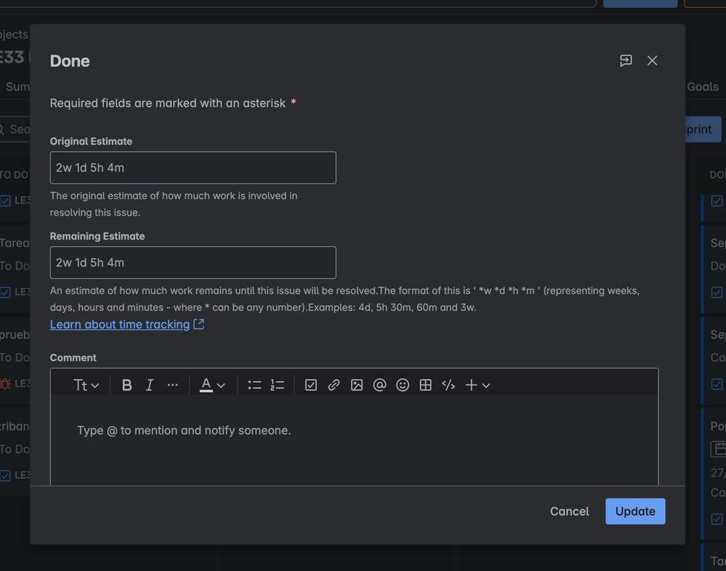Screen dimensions: 726x571
Task: Click the Remaining Estimate field
Action: [193, 262]
